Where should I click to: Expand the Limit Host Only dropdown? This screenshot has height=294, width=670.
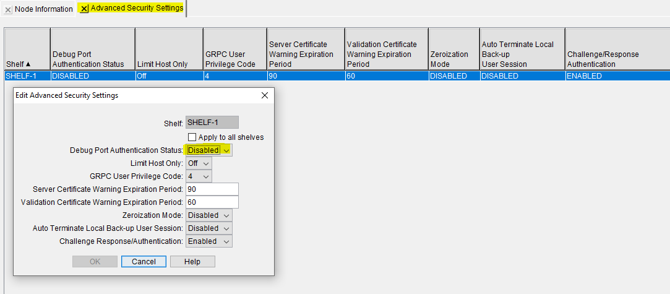click(199, 163)
